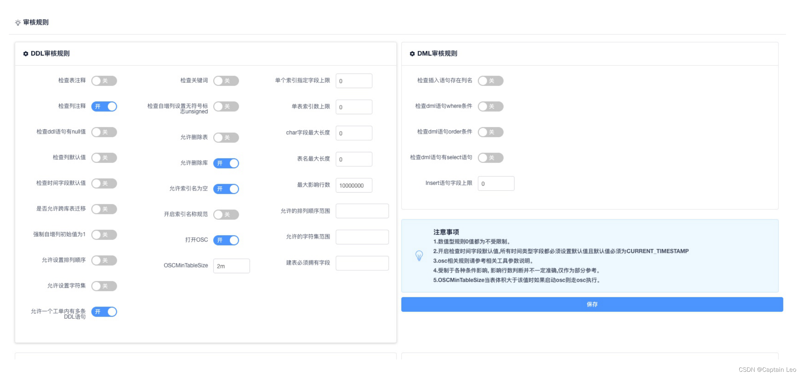801x376 pixels.
Task: Disable 允许一个工单内有多条DDL语句 switch
Action: (x=104, y=312)
